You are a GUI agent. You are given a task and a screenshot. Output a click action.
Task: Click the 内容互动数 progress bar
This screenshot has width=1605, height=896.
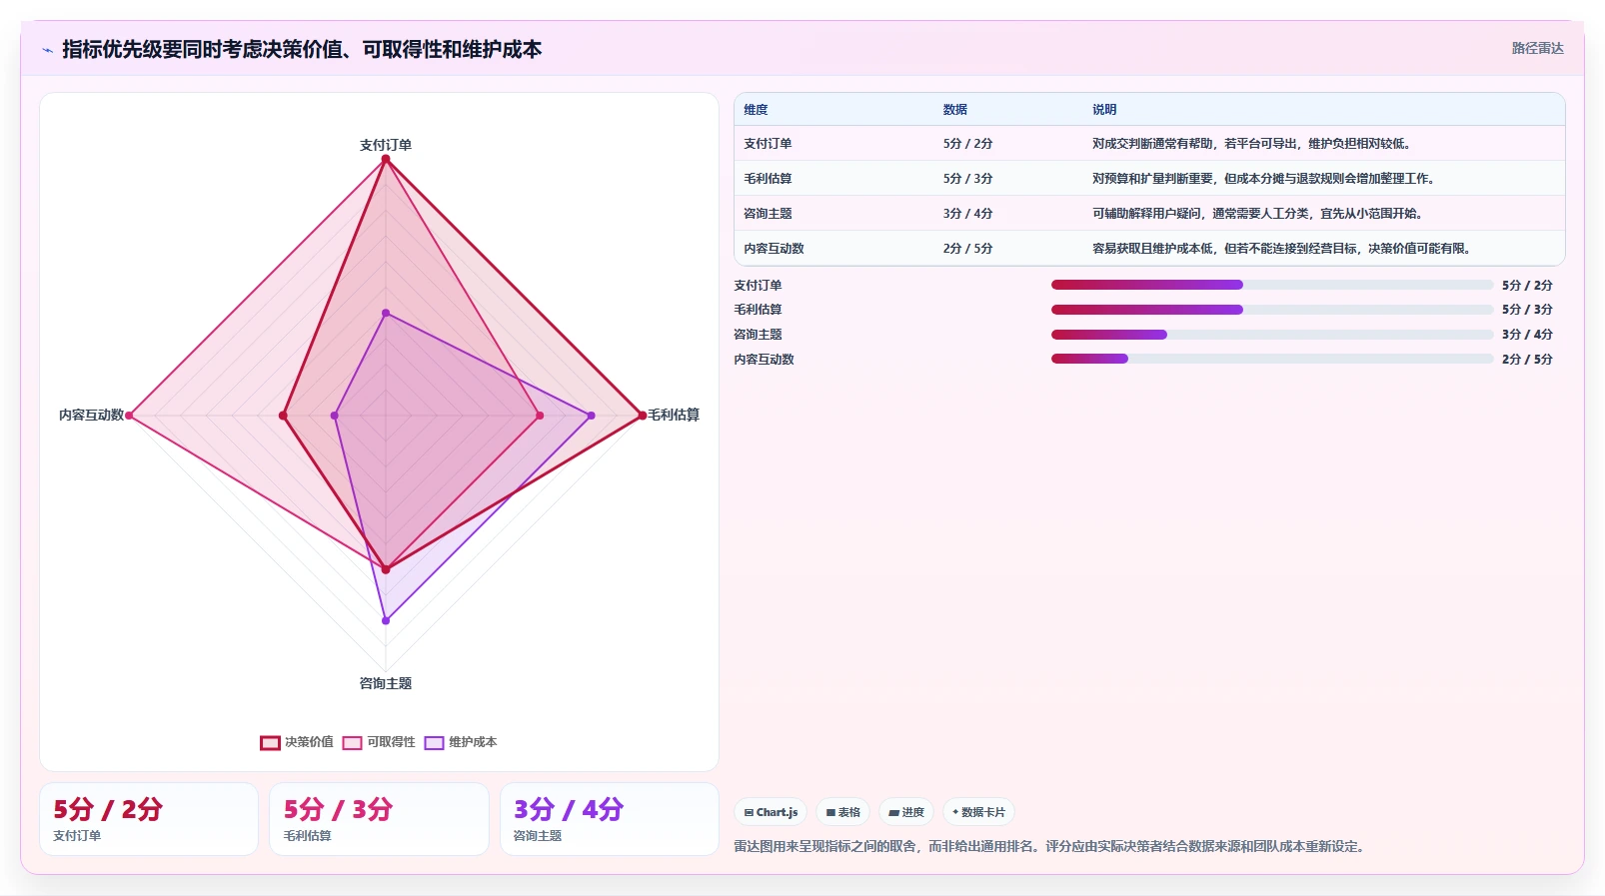click(x=1272, y=359)
